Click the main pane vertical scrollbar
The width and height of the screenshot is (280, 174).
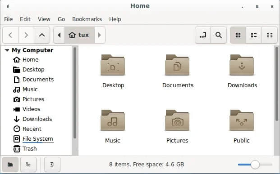click(x=276, y=84)
